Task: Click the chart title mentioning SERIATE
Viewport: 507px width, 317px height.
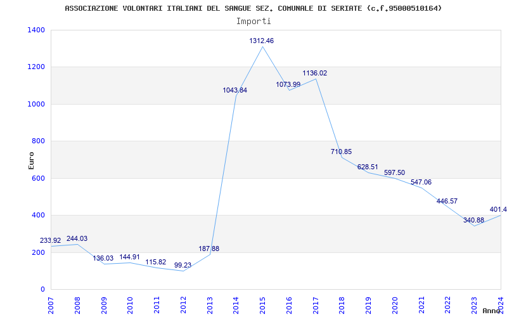Action: [x=253, y=8]
